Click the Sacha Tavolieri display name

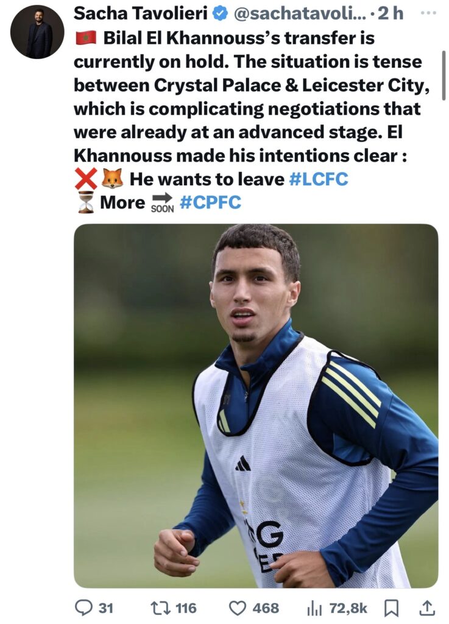pyautogui.click(x=140, y=13)
